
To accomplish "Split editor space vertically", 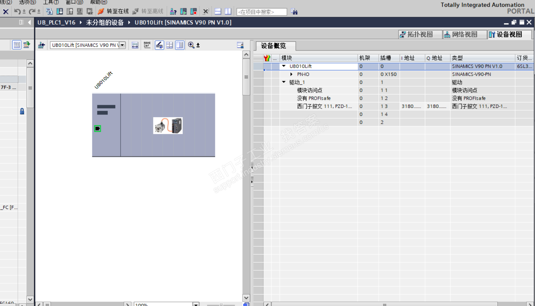I will (228, 11).
